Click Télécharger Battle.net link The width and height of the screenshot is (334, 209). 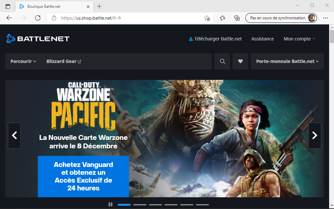(x=215, y=39)
